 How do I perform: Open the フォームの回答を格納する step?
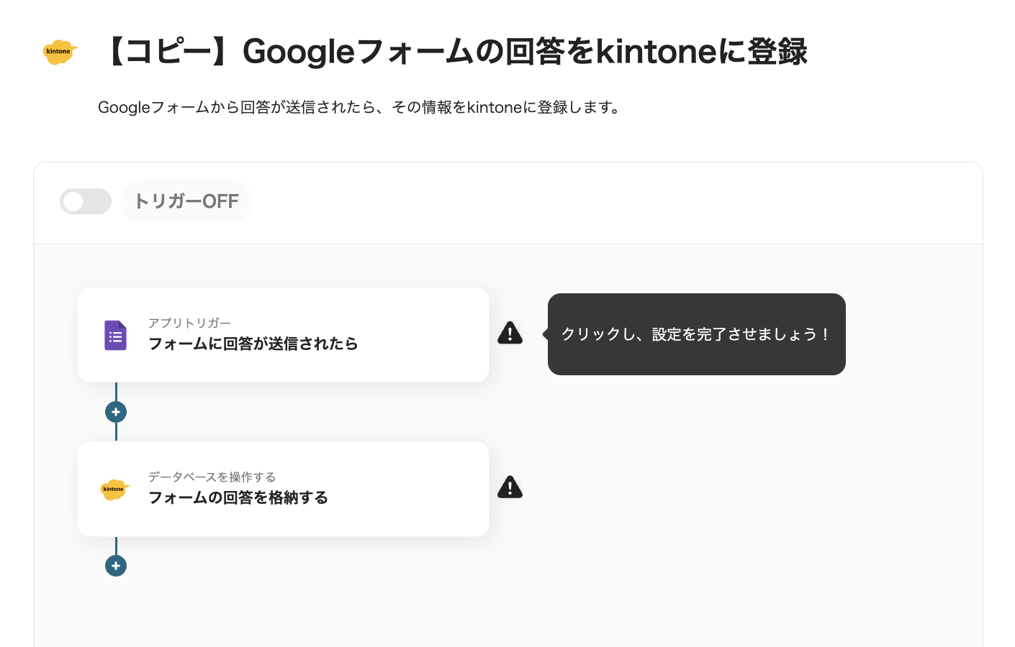[x=238, y=498]
